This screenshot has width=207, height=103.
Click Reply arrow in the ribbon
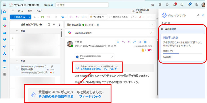(x=71, y=17)
